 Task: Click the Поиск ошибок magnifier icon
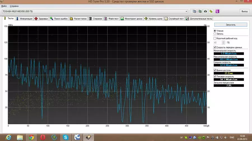coord(52,19)
